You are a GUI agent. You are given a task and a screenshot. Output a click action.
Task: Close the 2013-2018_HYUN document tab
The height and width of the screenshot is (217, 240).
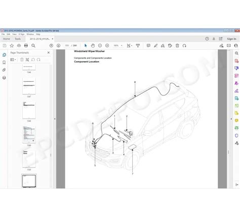[53, 39]
